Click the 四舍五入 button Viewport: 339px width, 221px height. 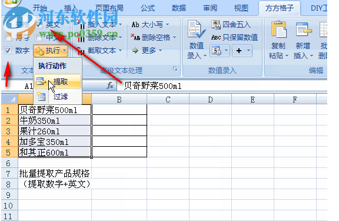pos(231,25)
